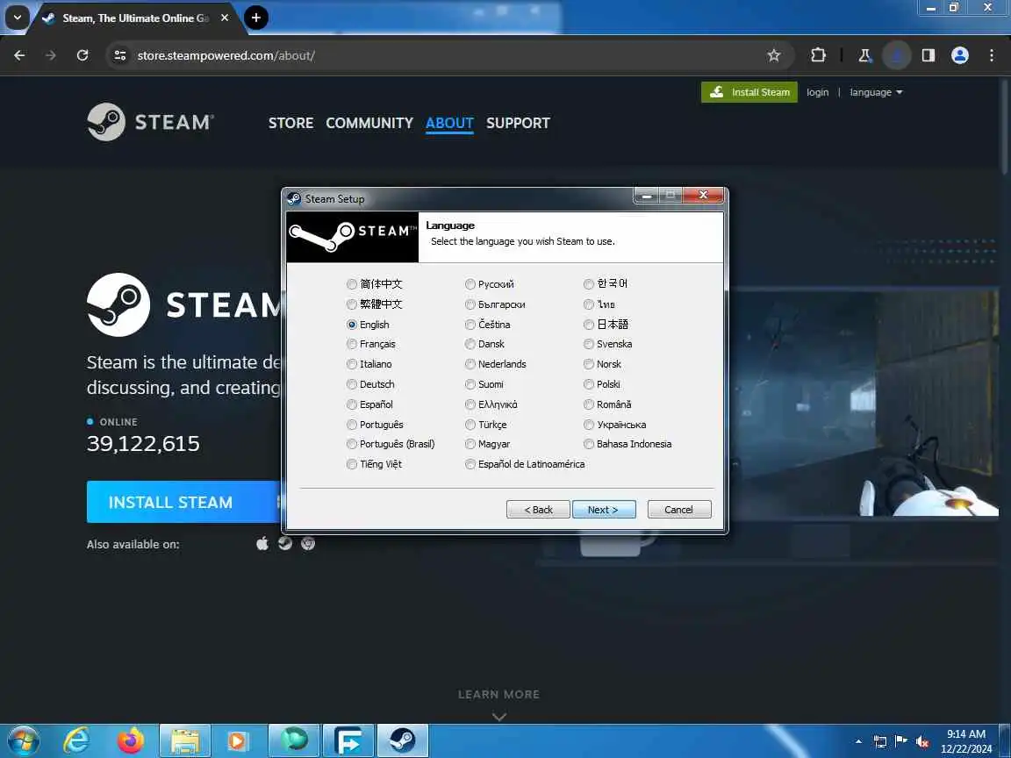Toggle the browser side panel icon
The height and width of the screenshot is (758, 1011).
click(x=929, y=55)
